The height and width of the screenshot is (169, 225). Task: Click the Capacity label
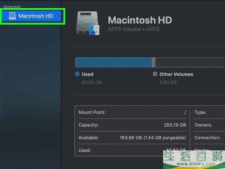tap(88, 125)
